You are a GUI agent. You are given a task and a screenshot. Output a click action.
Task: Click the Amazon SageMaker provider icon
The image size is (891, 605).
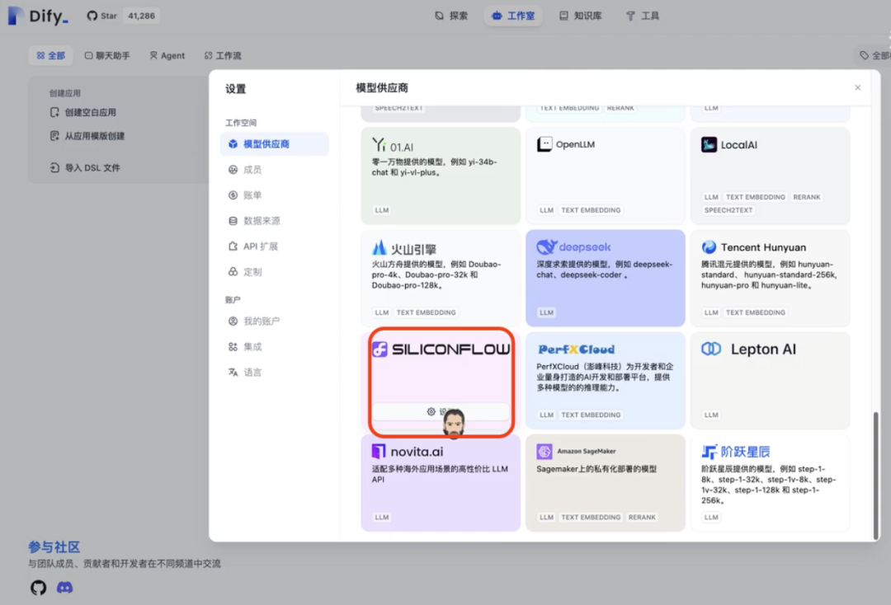(x=543, y=451)
